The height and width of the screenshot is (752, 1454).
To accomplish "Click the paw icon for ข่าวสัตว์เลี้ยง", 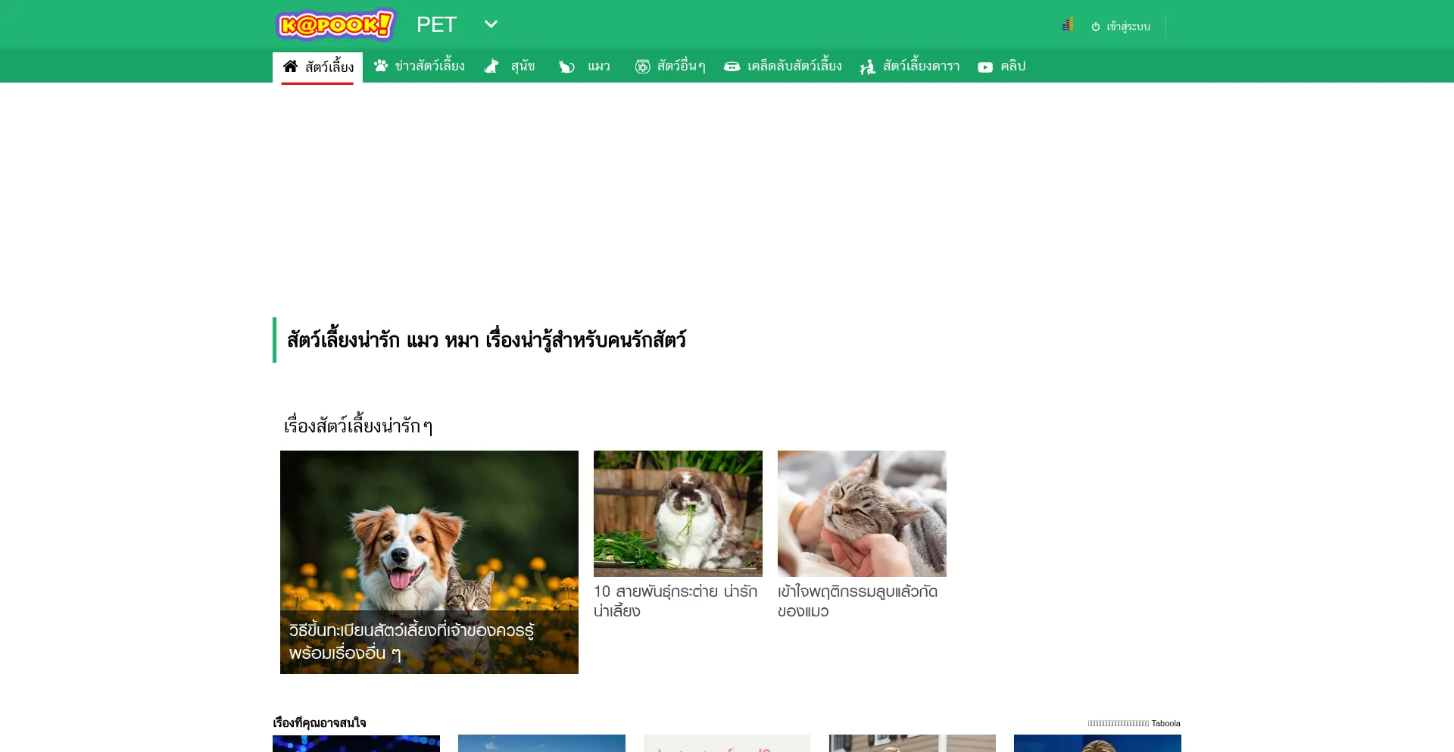I will [382, 66].
